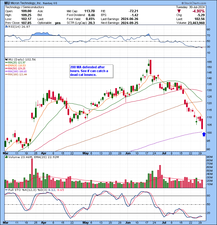Click the 155 price axis label
This screenshot has width=217, height=225.
click(209, 62)
